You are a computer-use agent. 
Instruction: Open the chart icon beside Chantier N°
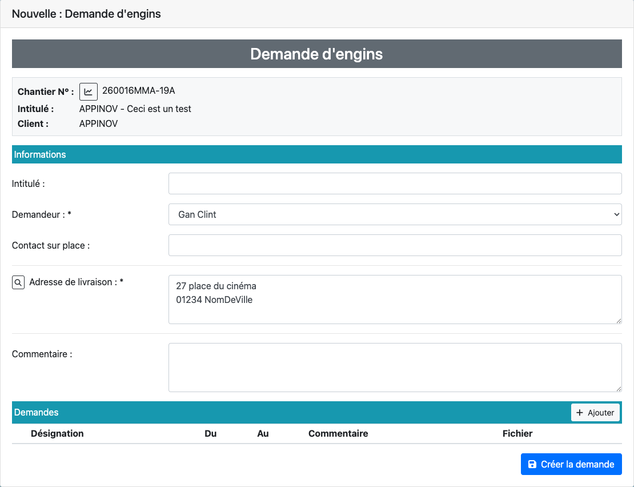pos(89,91)
